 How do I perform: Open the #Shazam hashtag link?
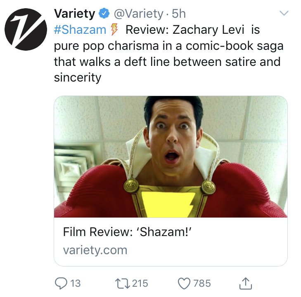click(x=80, y=30)
